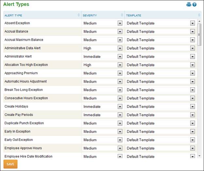Click the printer icon
The height and width of the screenshot is (171, 204).
click(189, 5)
